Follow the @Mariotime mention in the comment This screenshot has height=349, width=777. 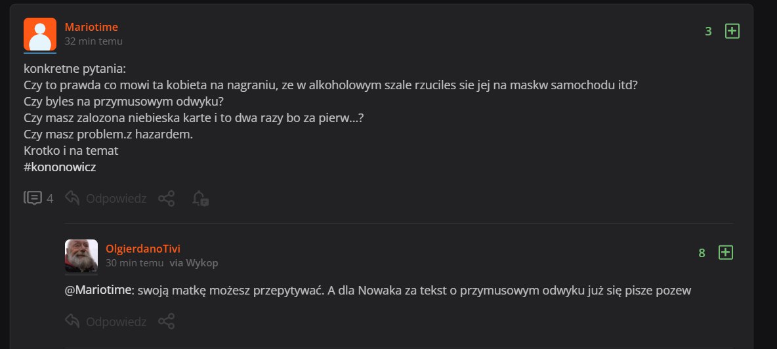click(98, 290)
